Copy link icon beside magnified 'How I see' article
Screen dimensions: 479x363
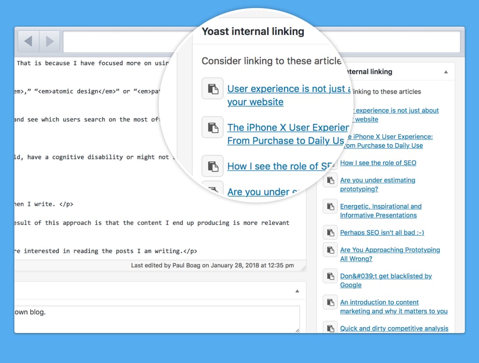[x=212, y=166]
